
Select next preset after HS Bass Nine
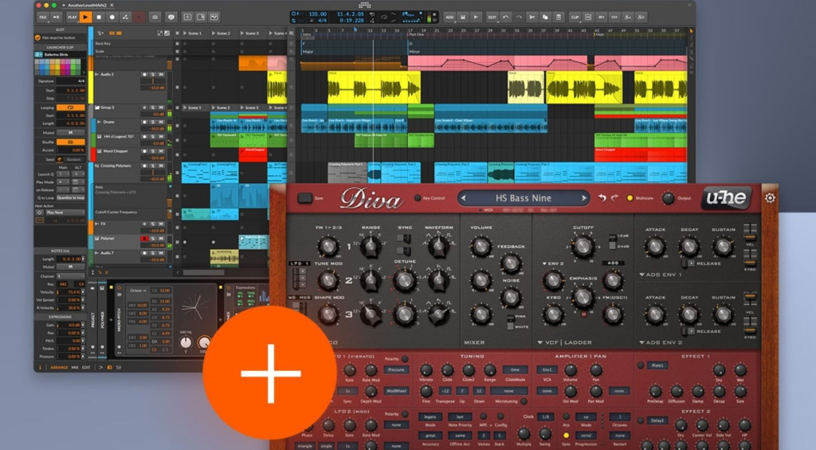pos(584,198)
